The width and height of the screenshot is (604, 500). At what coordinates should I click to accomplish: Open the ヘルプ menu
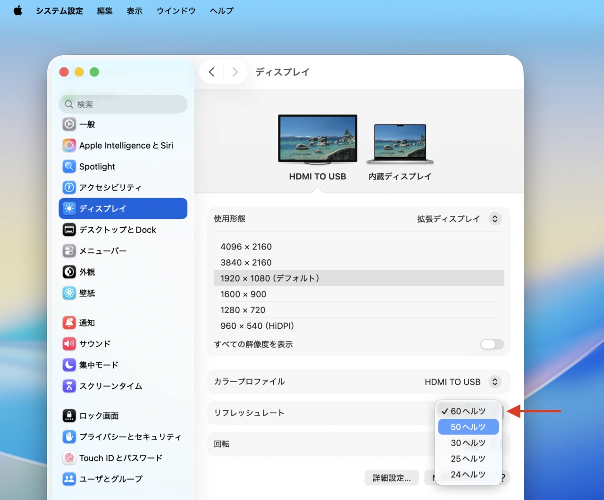pos(220,11)
